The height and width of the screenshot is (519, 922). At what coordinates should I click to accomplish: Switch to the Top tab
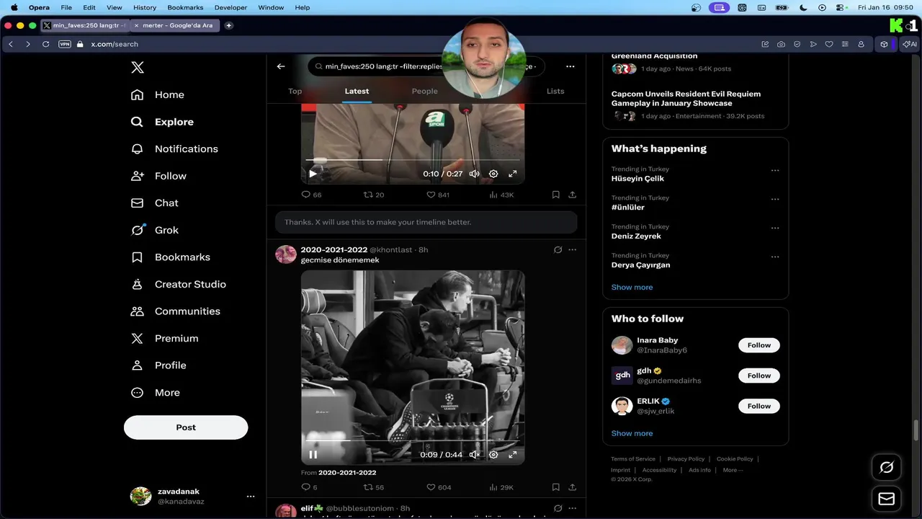(x=295, y=91)
